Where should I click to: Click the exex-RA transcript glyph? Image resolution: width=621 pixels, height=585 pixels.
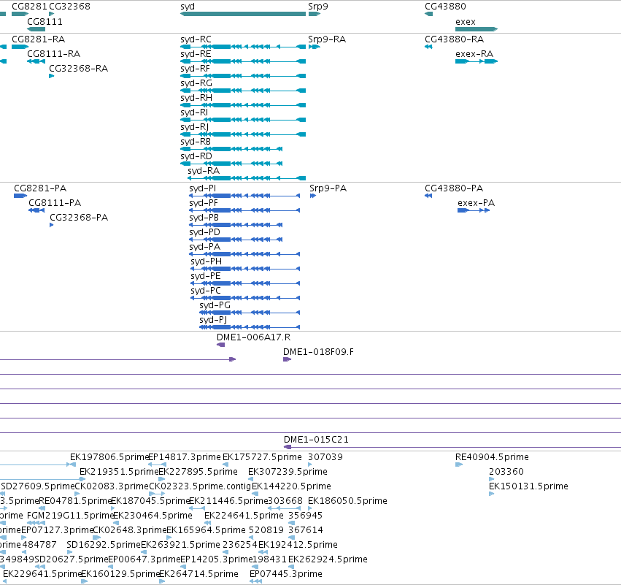[477, 61]
